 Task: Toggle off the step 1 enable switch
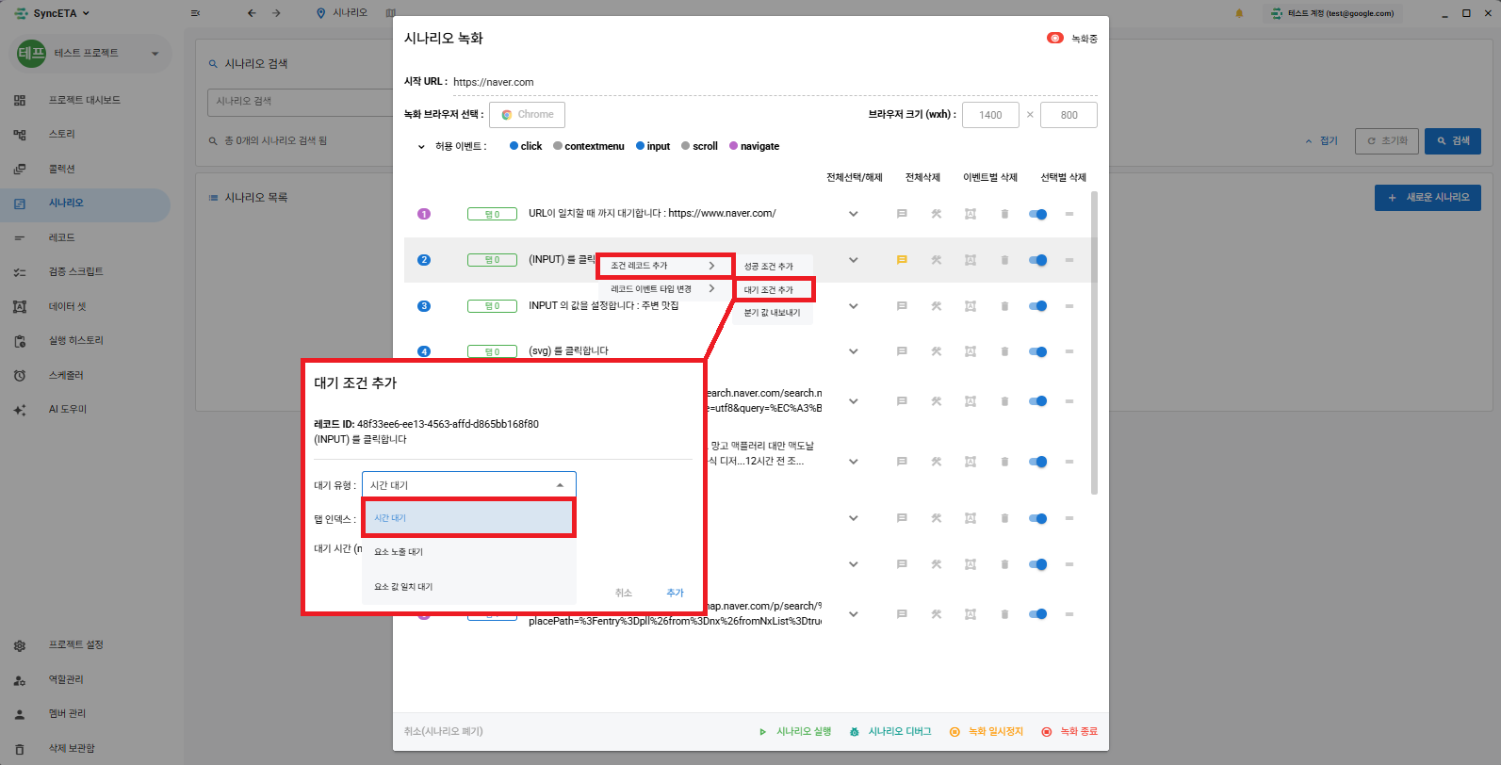click(x=1037, y=214)
